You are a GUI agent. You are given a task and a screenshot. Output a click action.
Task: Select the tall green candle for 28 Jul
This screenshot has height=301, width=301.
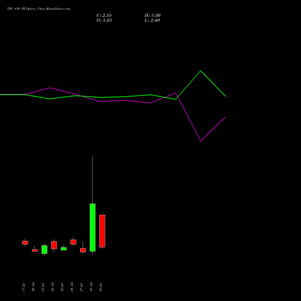tap(93, 228)
